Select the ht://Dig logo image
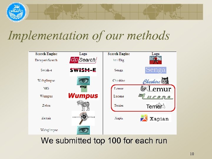The image size is (212, 159). click(155, 60)
